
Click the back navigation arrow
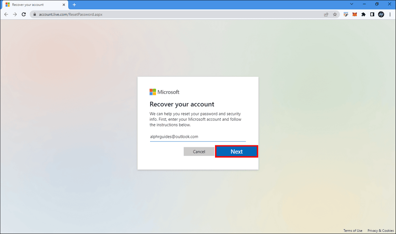(x=6, y=14)
